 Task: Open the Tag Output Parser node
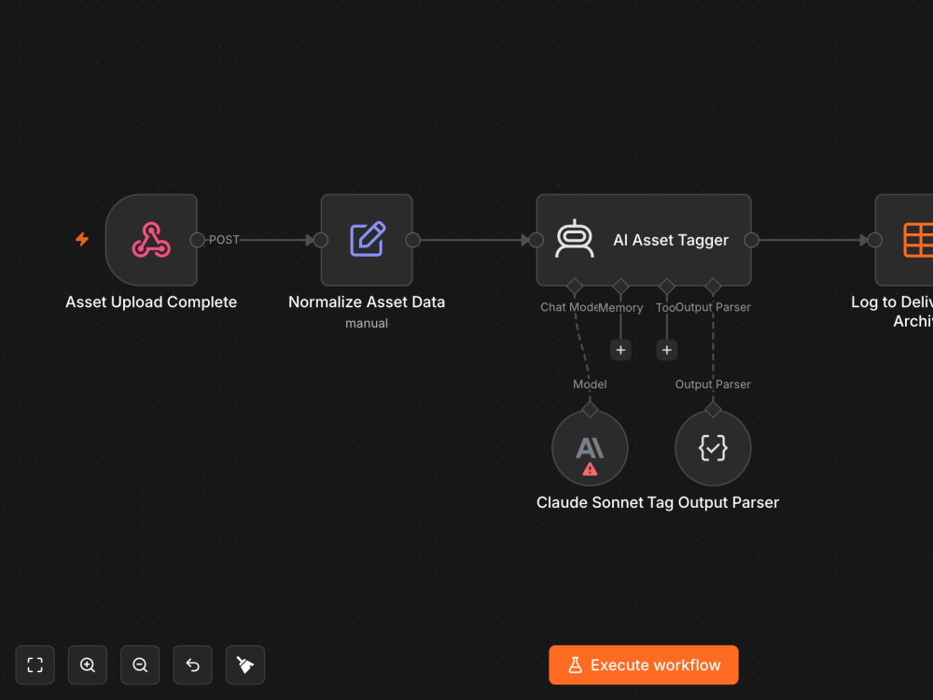(x=713, y=448)
